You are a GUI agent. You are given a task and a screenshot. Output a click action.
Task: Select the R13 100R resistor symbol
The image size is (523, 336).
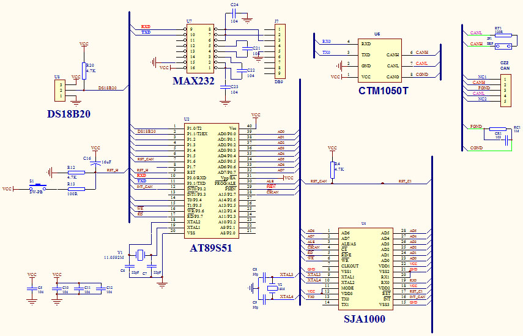76,189
